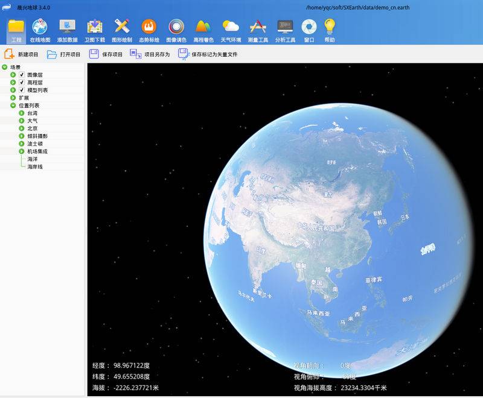Click 项目另存为 save project as
The image size is (483, 398).
coord(150,54)
